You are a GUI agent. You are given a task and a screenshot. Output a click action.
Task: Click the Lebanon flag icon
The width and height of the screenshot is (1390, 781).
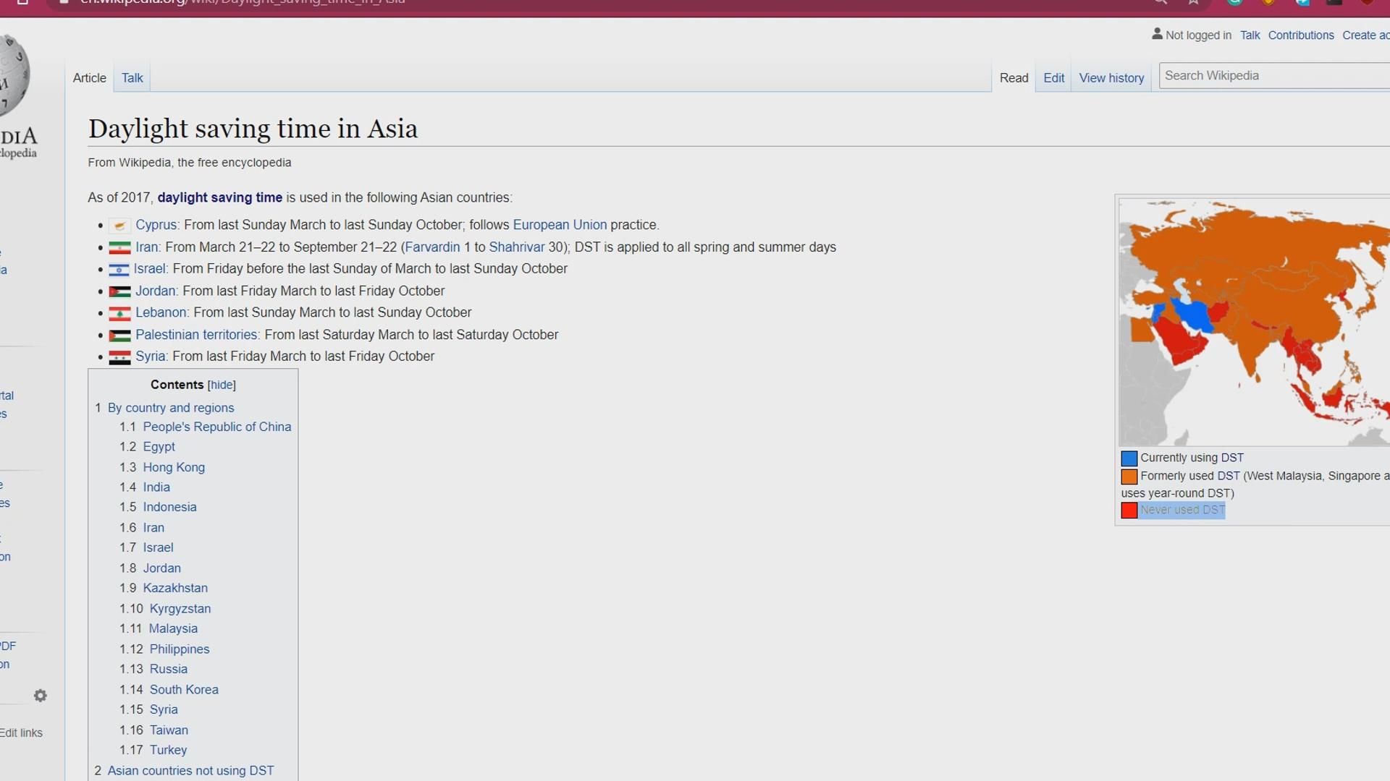pyautogui.click(x=119, y=313)
